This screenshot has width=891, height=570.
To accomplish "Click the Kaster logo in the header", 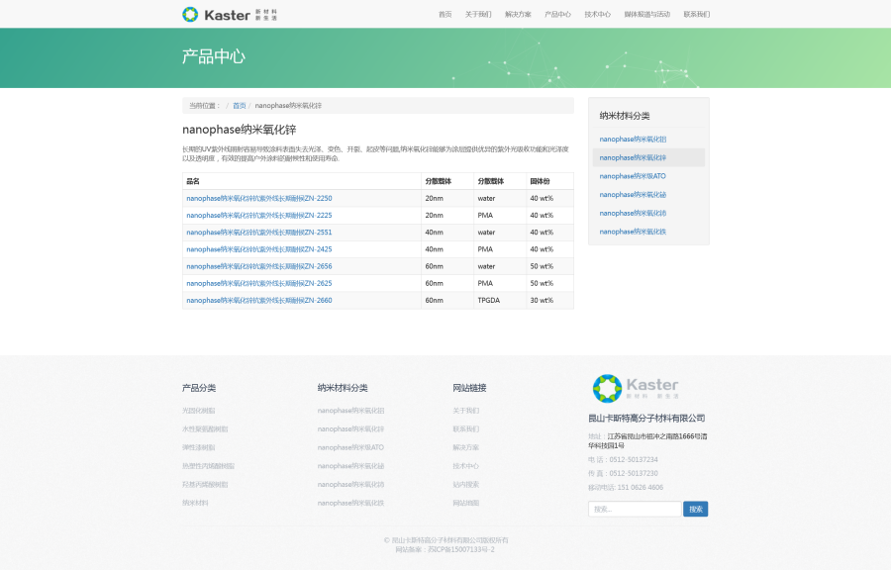I will tap(230, 14).
